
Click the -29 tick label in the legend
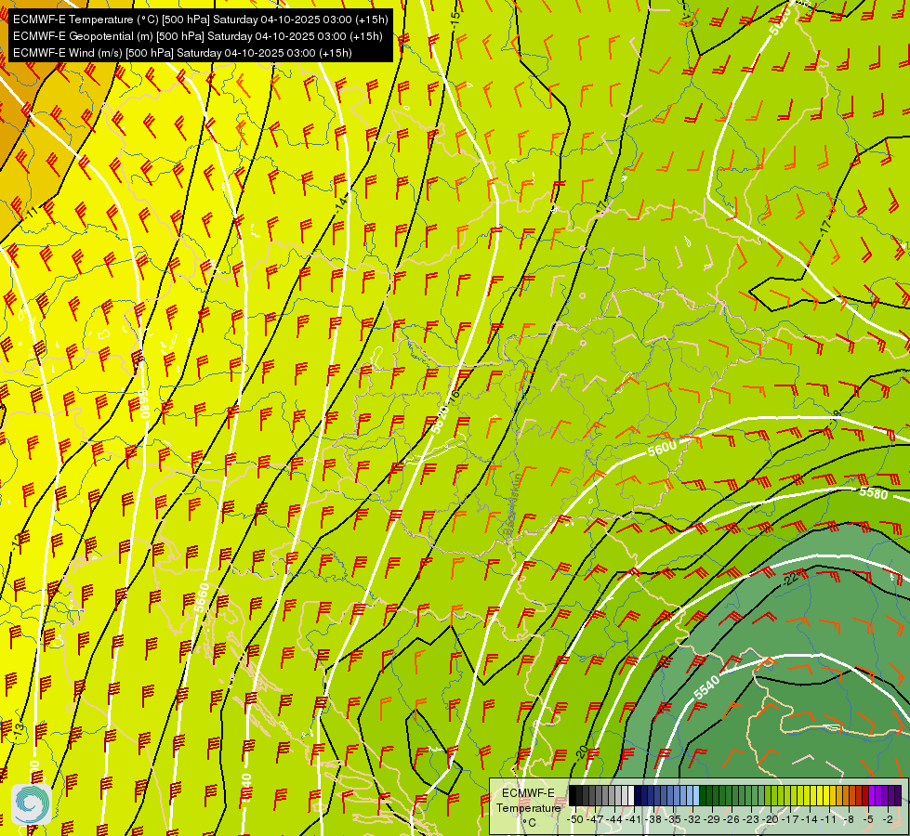pyautogui.click(x=713, y=819)
